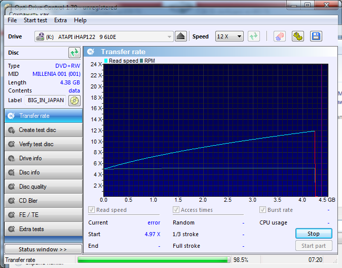Open the Disc quality test
This screenshot has width=342, height=268.
43,187
